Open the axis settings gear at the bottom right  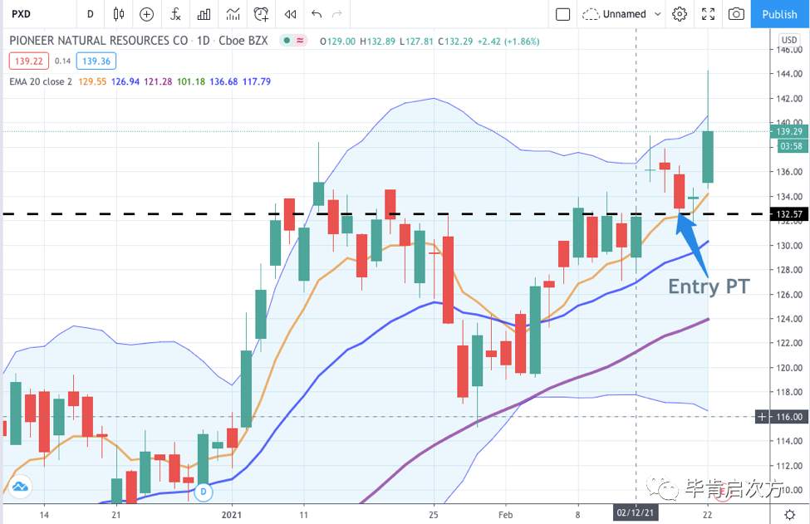point(789,515)
